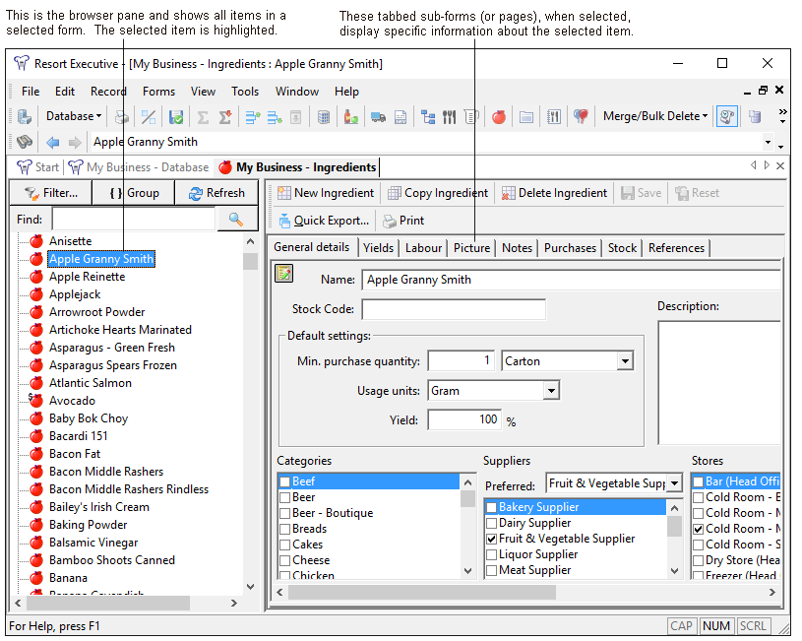Image resolution: width=802 pixels, height=641 pixels.
Task: Click the percent sign toolbar icon
Action: point(149,117)
